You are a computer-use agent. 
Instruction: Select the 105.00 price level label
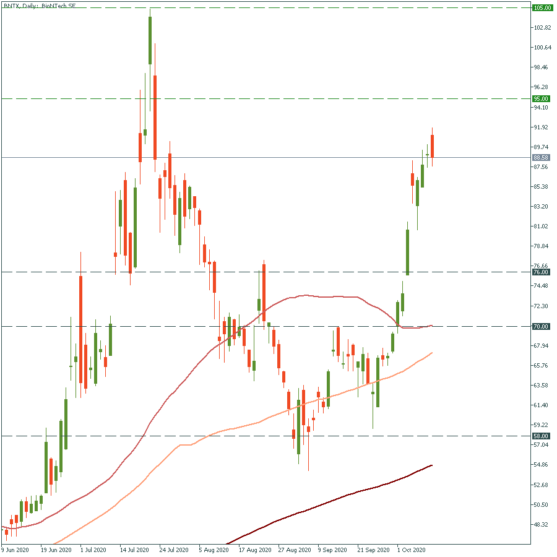542,8
